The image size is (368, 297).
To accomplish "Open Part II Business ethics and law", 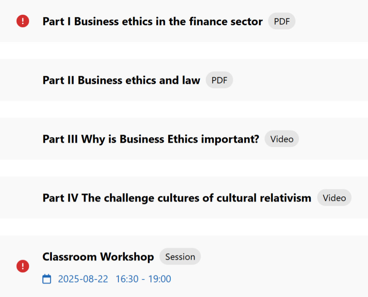I will (121, 80).
